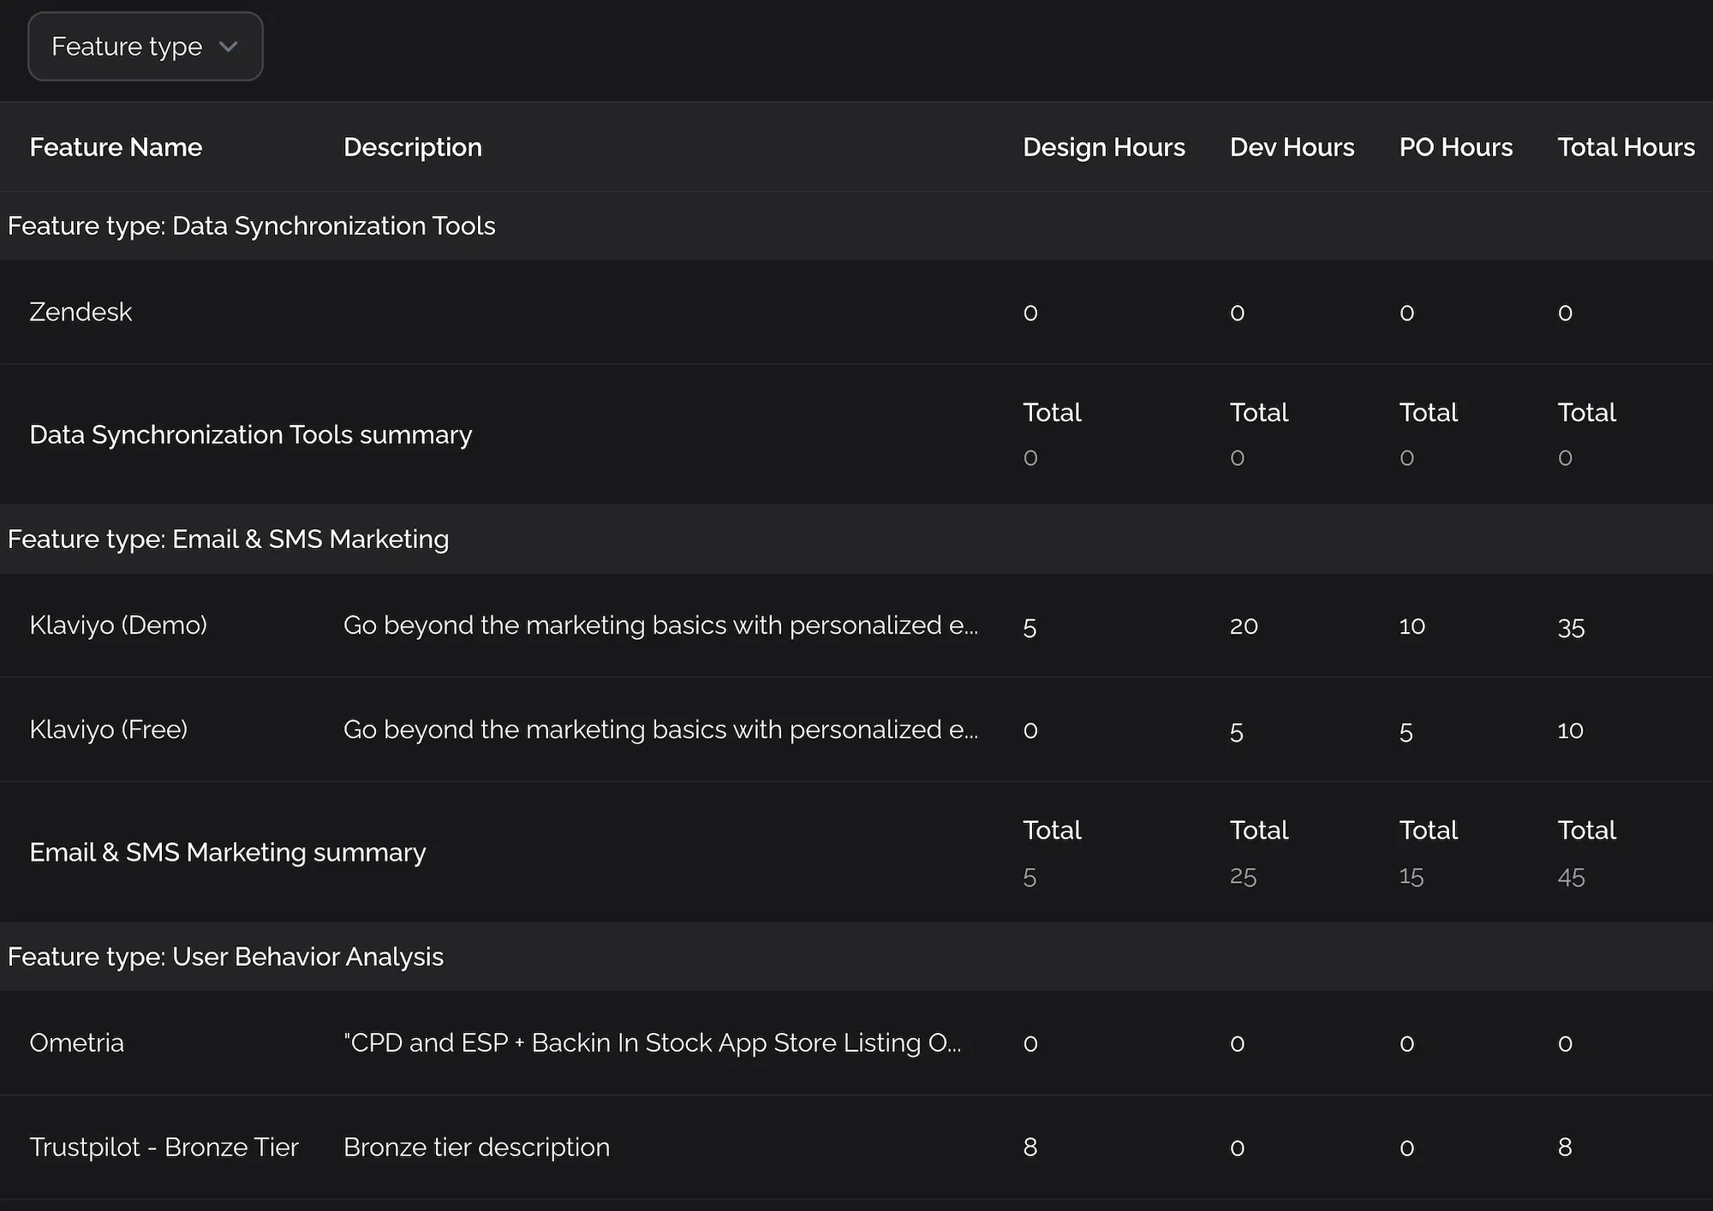Click the chevron on Feature type filter

tap(229, 48)
